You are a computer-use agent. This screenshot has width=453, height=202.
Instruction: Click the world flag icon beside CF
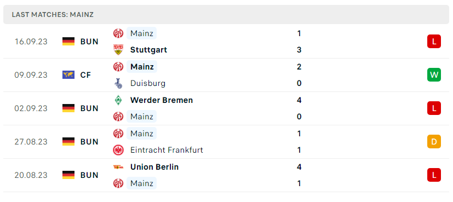(68, 75)
